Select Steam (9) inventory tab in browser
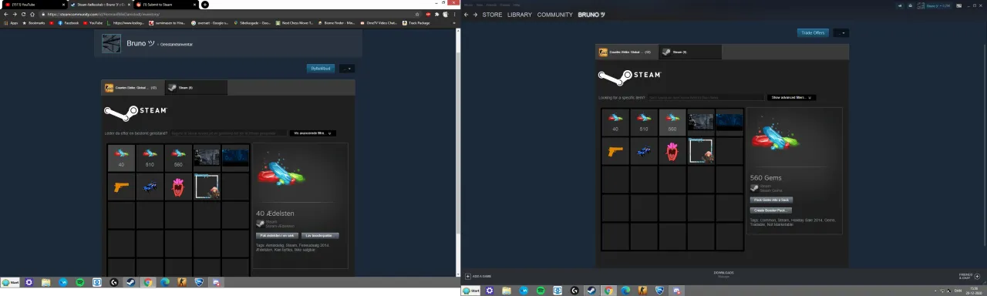The height and width of the screenshot is (296, 987). point(196,87)
